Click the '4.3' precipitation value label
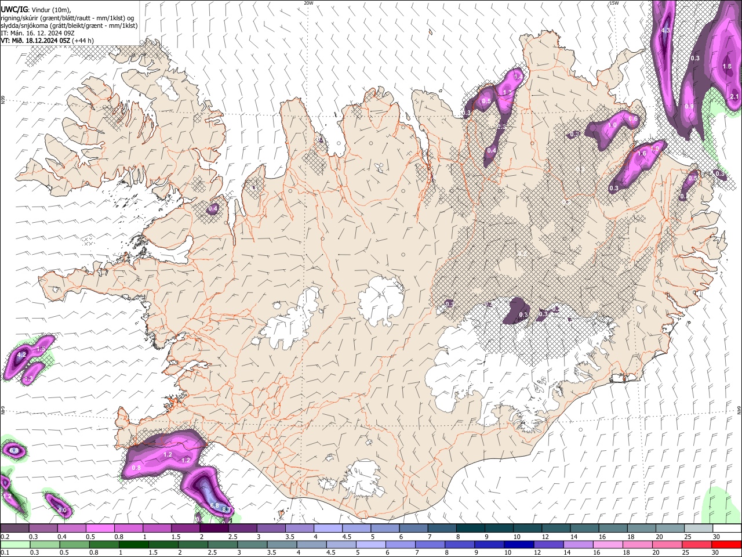 (665, 30)
